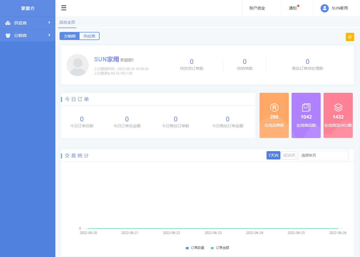Click the yellow refresh icon button
Viewport: 360px width, 257px height.
coord(350,37)
